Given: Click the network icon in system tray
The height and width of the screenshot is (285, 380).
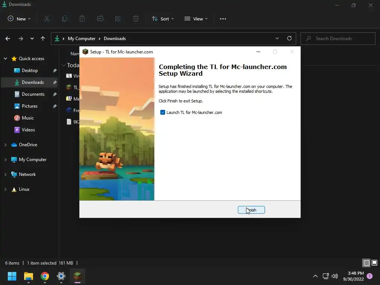Looking at the screenshot, I should [326, 276].
